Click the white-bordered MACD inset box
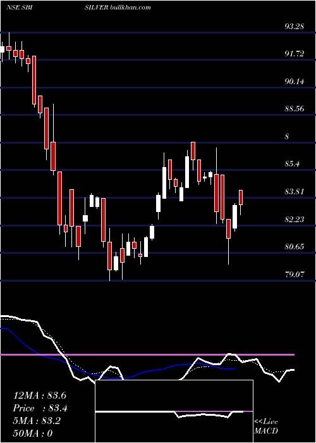The width and height of the screenshot is (316, 443). click(174, 411)
